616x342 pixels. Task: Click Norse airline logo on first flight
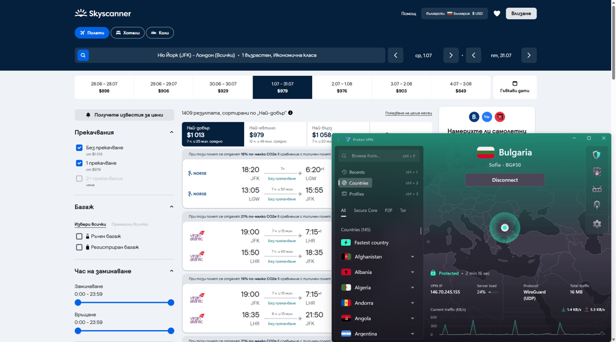197,173
